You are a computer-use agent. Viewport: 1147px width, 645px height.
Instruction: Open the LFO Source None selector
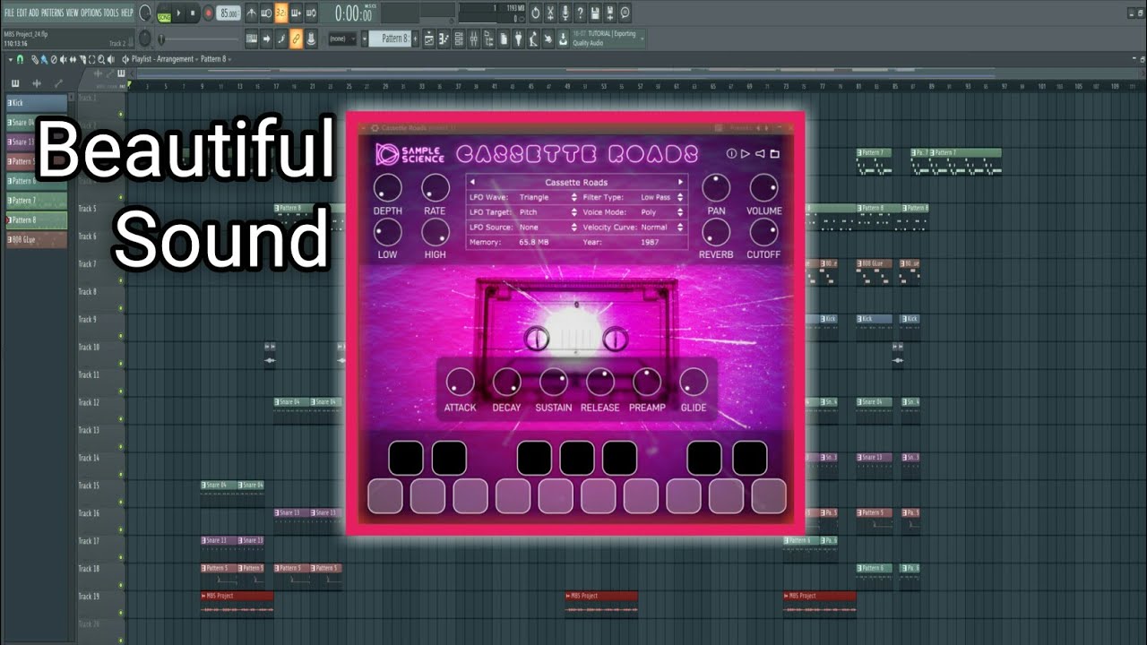548,228
